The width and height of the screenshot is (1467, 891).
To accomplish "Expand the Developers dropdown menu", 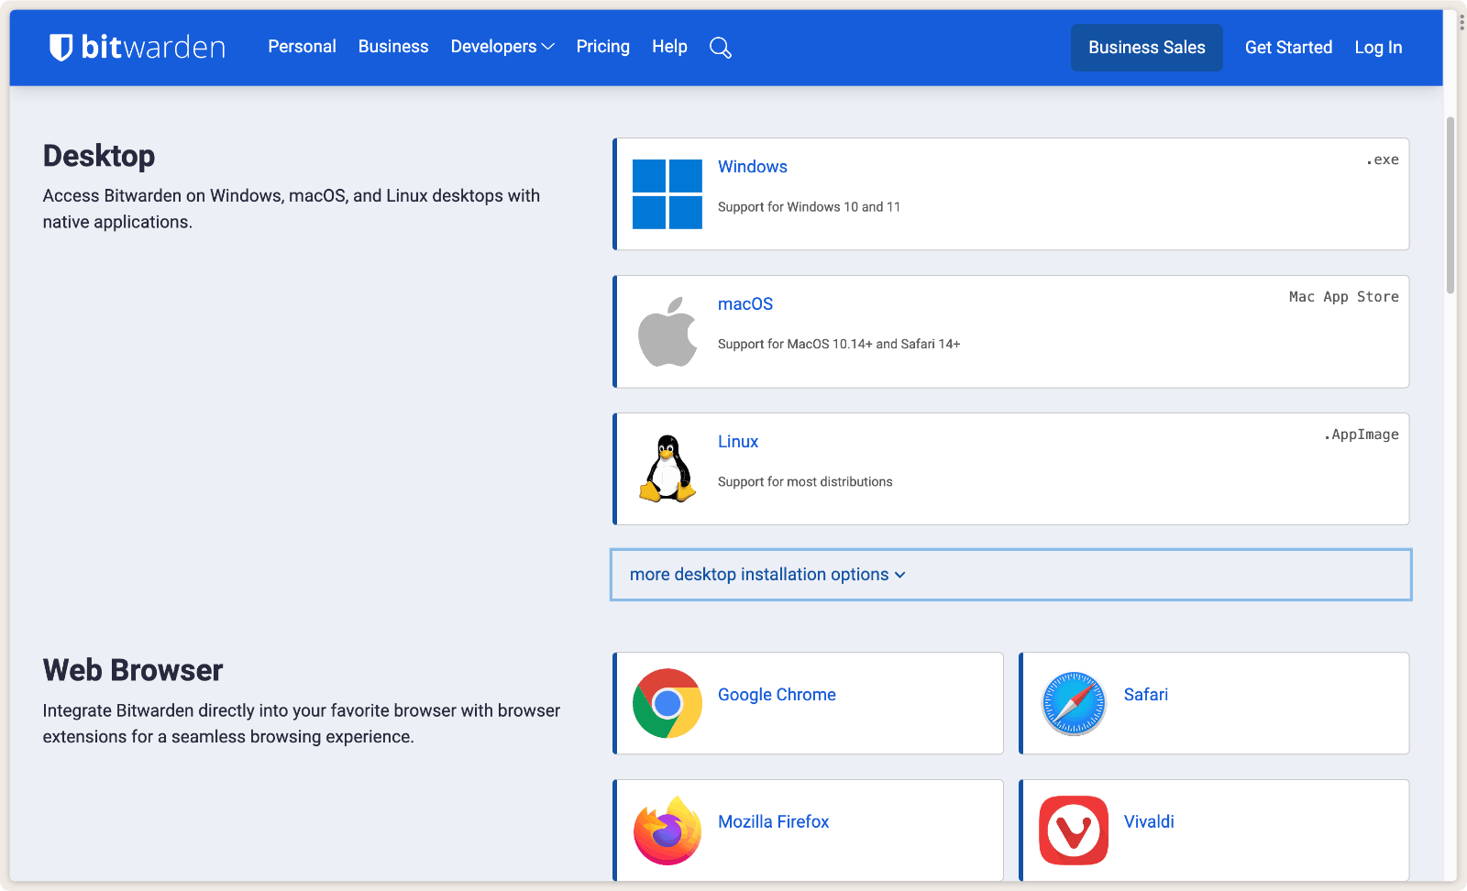I will click(x=502, y=47).
